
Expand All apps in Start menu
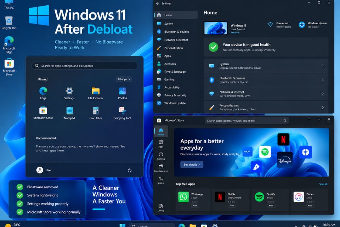pos(124,79)
